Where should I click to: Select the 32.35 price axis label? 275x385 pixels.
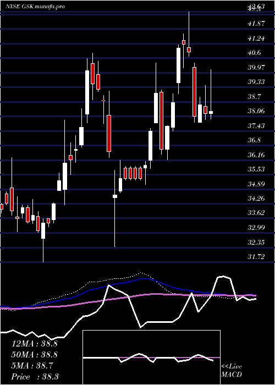click(256, 243)
